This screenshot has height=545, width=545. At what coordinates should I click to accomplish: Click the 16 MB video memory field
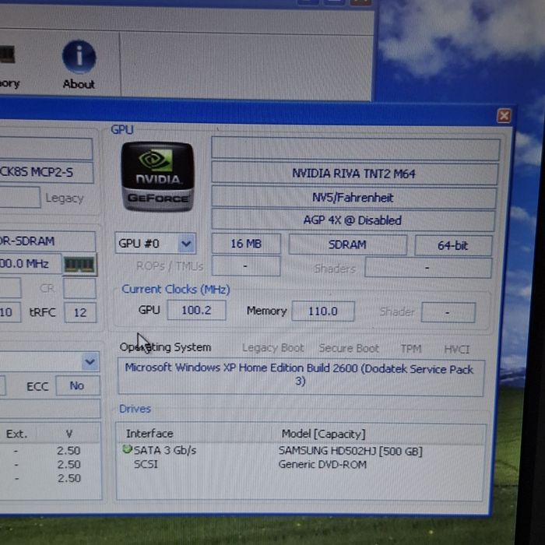coord(246,244)
